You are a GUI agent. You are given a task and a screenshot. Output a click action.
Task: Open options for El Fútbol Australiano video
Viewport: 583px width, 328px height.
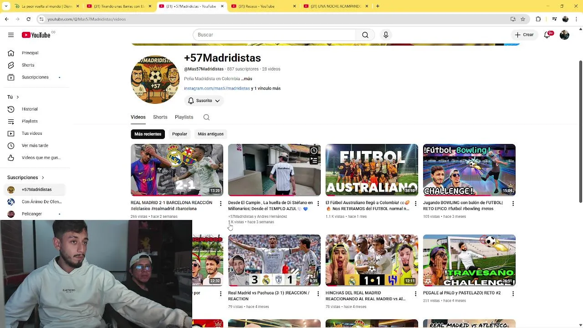coord(415,204)
